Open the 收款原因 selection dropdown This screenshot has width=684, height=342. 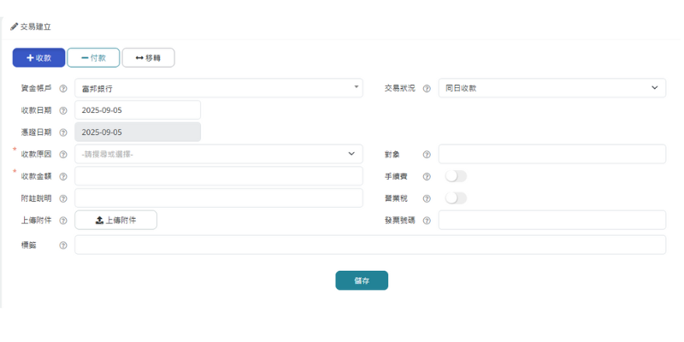point(219,154)
